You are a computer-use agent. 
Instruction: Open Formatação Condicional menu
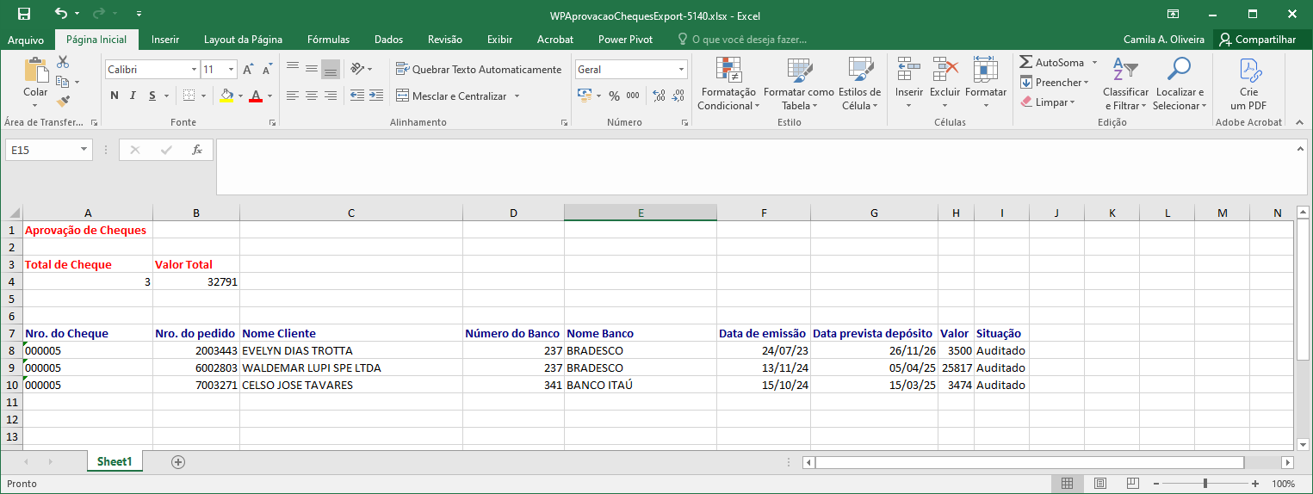pyautogui.click(x=728, y=83)
